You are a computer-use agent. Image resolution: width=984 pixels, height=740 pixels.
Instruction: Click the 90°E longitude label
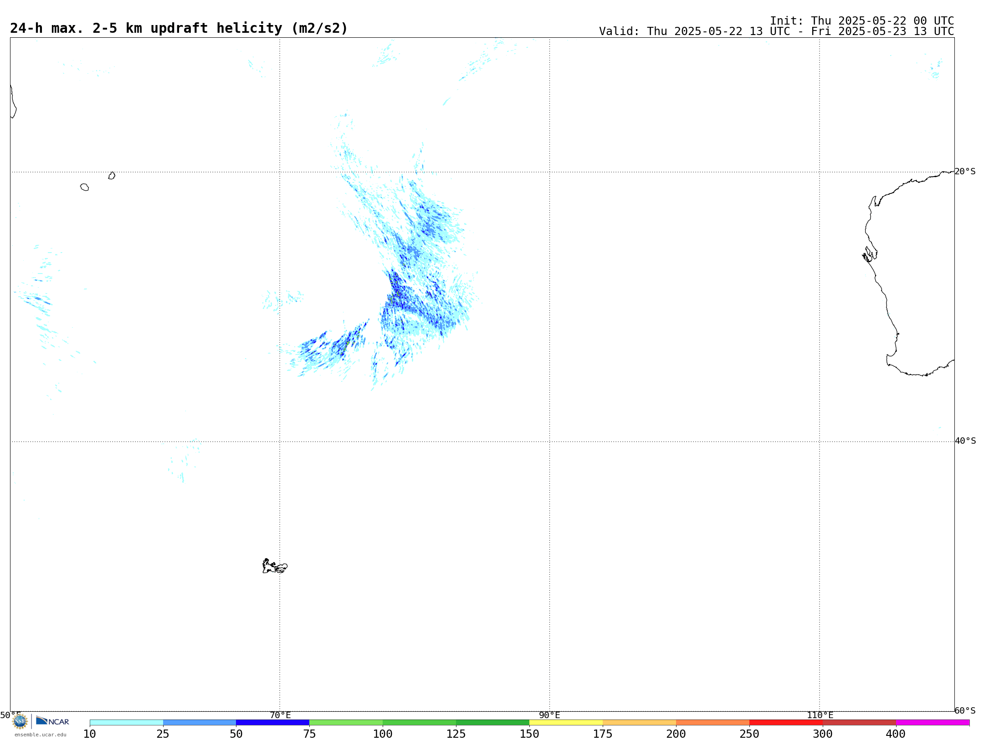[x=550, y=715]
